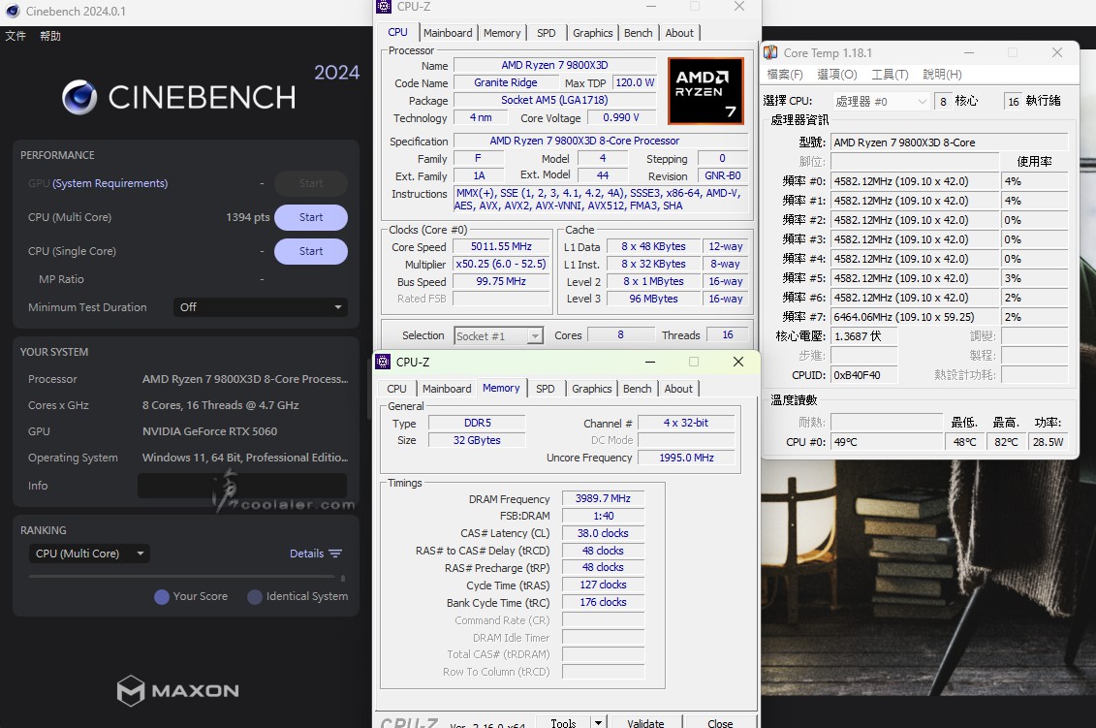Select the Mainboard tab in the front CPU-Z window
1096x728 pixels.
[447, 389]
